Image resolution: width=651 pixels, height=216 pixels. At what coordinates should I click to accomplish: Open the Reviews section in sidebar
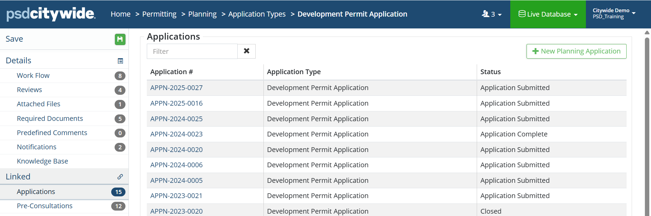point(29,90)
